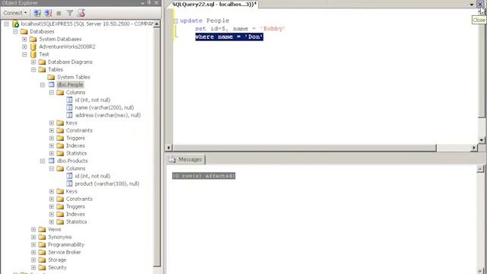This screenshot has height=274, width=487.
Task: Collapse the localhost\SQLEXPRESS server node
Action: (7, 24)
